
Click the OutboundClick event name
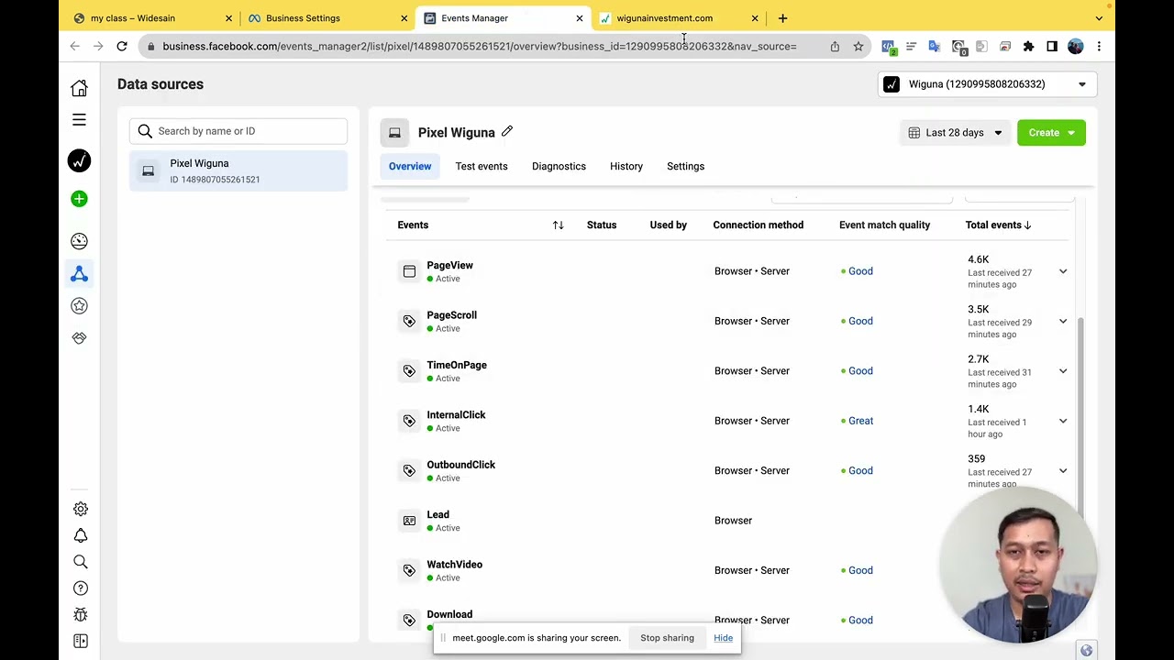[460, 465]
